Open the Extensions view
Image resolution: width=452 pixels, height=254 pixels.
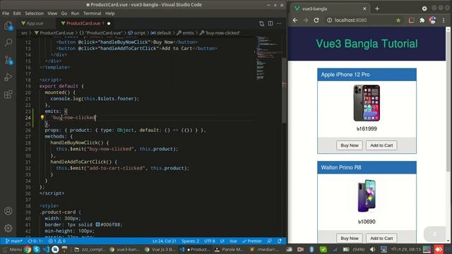8,94
